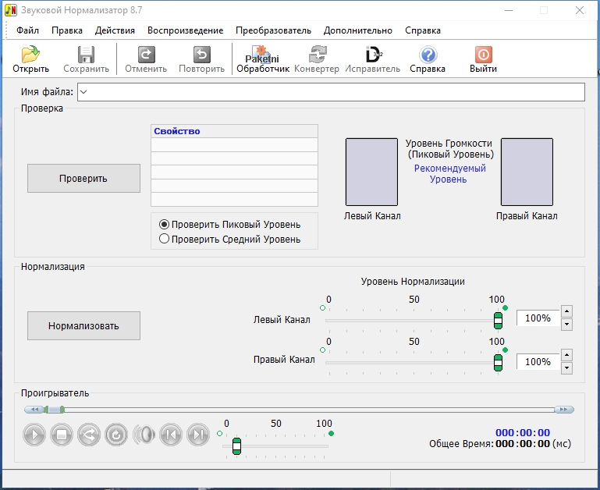Viewport: 600px width, 490px height.
Task: Toggle the repeat button in the player
Action: pyautogui.click(x=116, y=435)
